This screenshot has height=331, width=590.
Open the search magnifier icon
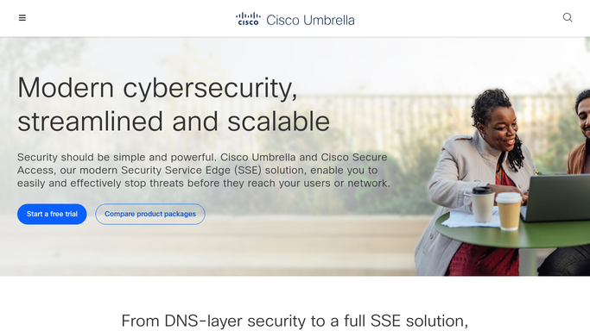(568, 17)
